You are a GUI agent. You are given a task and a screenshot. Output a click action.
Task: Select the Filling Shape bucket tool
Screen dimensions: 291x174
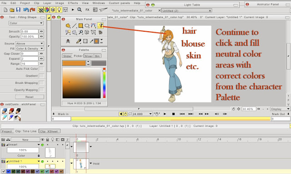pyautogui.click(x=100, y=25)
